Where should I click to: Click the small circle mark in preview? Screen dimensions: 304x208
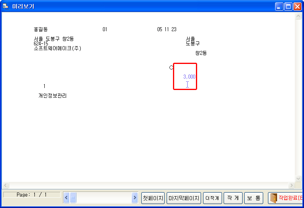171,67
